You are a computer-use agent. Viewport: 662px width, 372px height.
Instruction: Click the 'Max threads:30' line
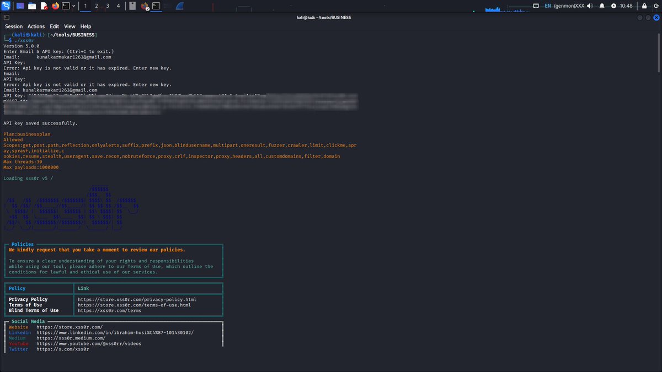(x=23, y=161)
